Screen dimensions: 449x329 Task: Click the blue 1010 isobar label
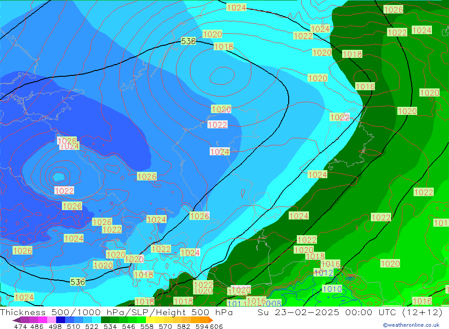pos(332,289)
